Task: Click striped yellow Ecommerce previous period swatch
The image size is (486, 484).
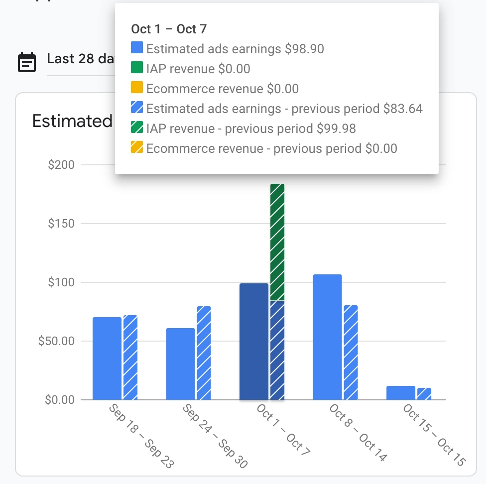Action: point(137,148)
